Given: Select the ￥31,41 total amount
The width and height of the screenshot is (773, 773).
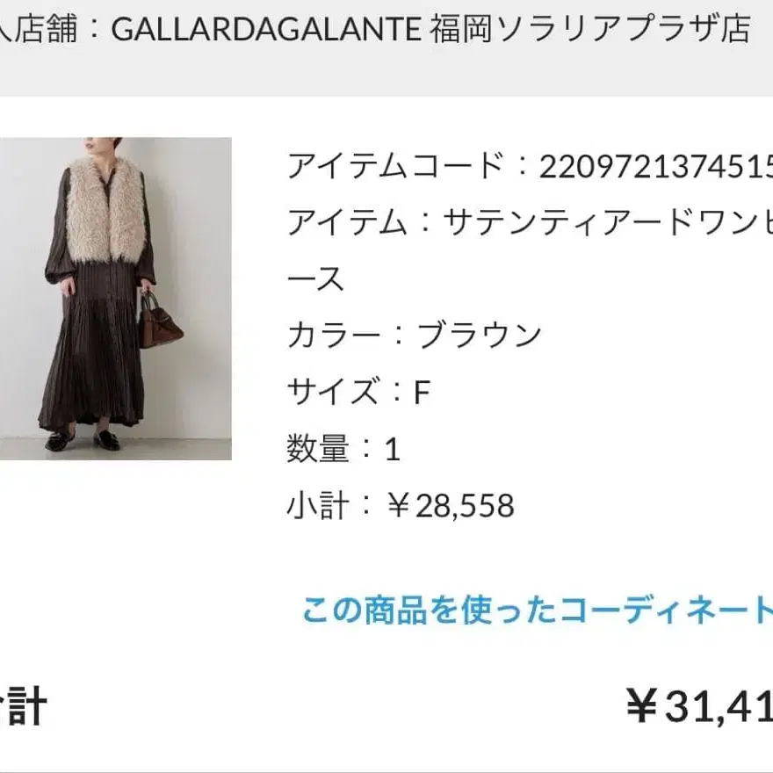Looking at the screenshot, I should point(699,706).
